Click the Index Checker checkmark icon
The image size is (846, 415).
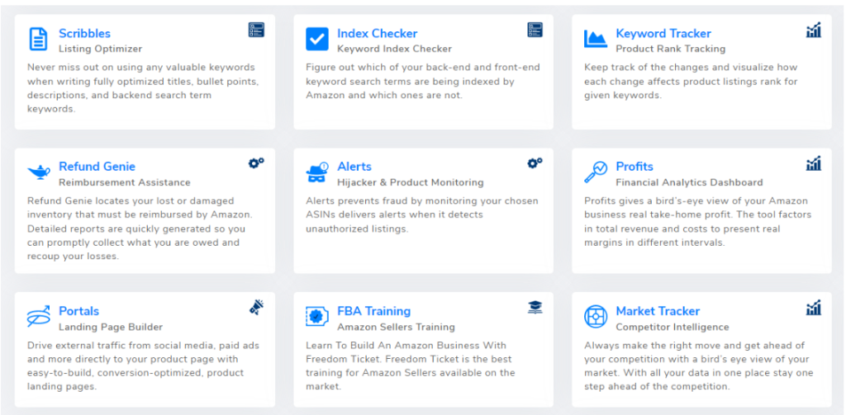(316, 40)
